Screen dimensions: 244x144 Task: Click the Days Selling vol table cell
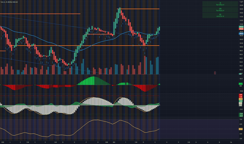click(220, 4)
